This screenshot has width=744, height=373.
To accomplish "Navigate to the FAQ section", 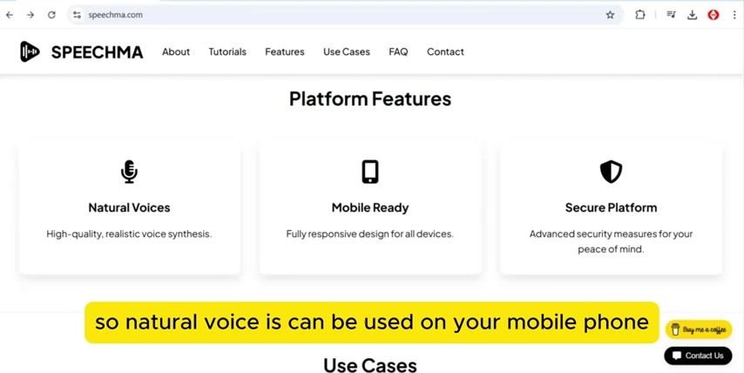I will click(x=398, y=52).
